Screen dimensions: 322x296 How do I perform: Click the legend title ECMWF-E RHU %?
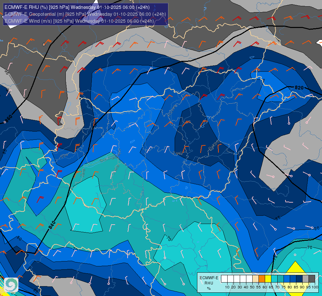click(x=209, y=283)
